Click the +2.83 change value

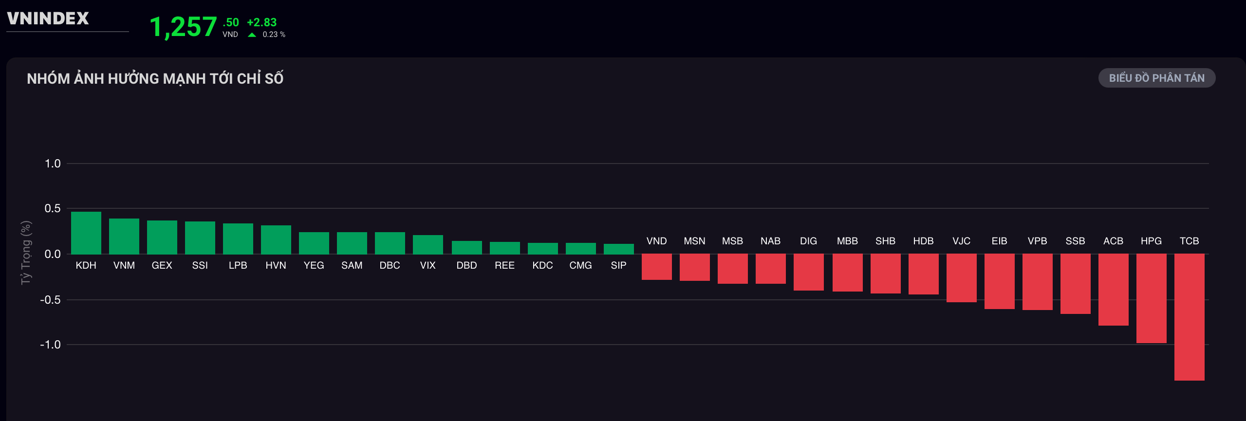(x=262, y=22)
